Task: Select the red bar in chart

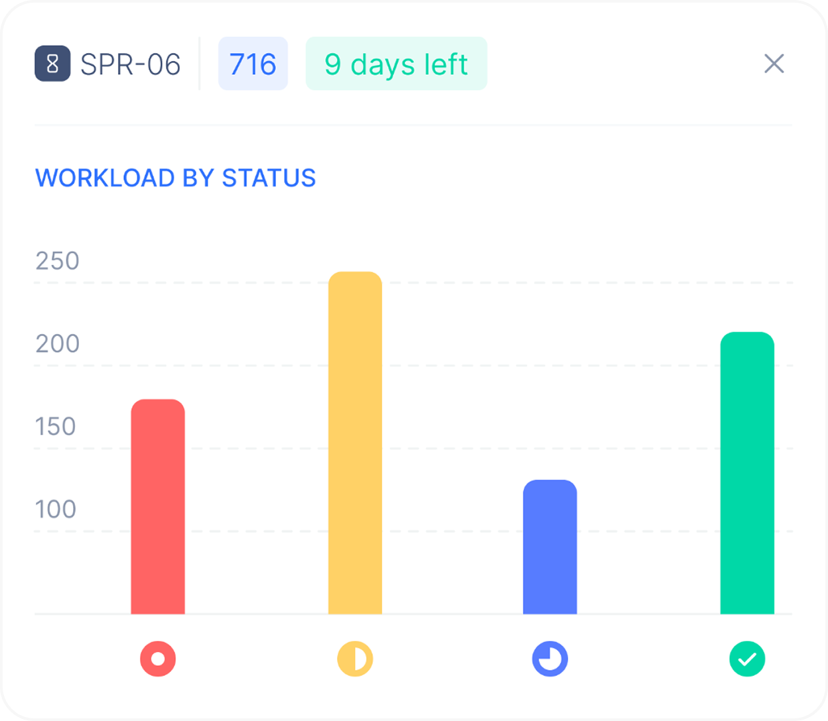Action: point(158,507)
